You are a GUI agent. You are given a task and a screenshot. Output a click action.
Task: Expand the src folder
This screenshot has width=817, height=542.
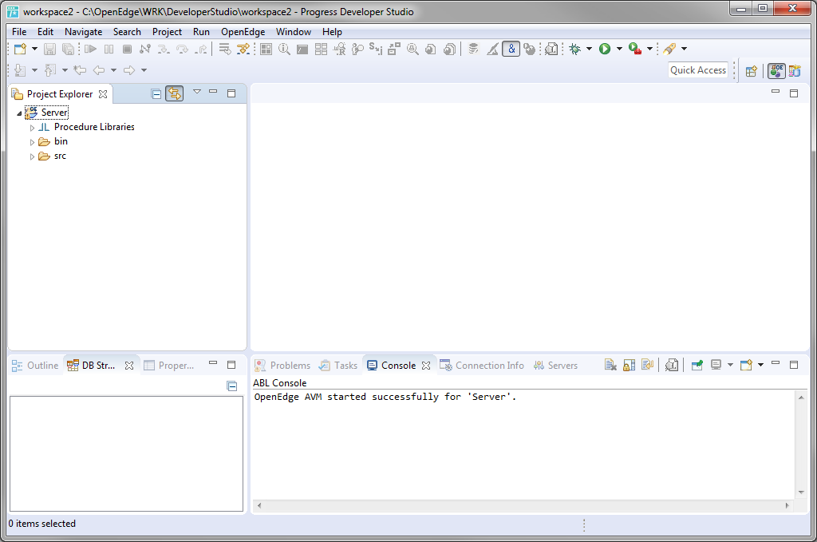[x=32, y=157]
